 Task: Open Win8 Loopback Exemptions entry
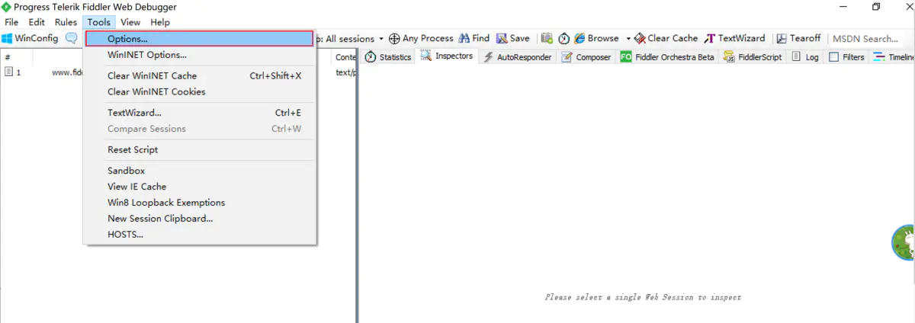[199, 203]
